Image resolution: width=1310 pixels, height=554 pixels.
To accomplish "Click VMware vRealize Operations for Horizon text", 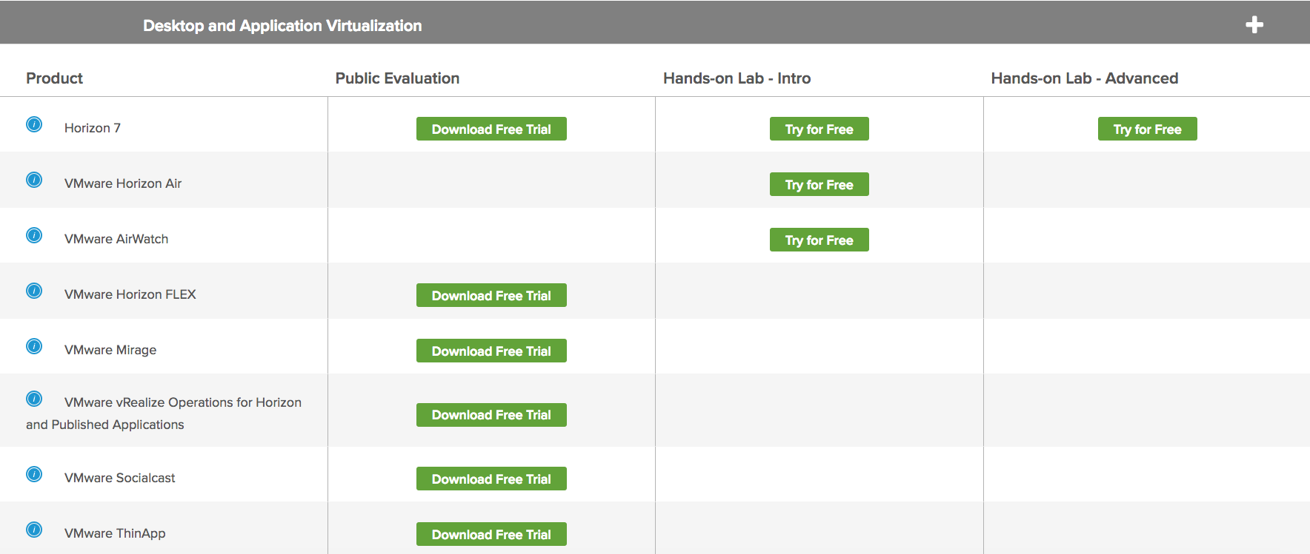I will 164,413.
